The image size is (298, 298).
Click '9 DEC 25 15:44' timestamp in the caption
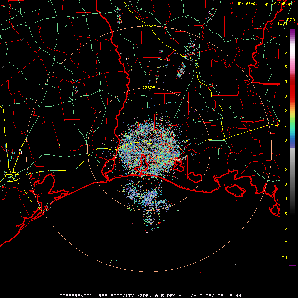(221, 296)
